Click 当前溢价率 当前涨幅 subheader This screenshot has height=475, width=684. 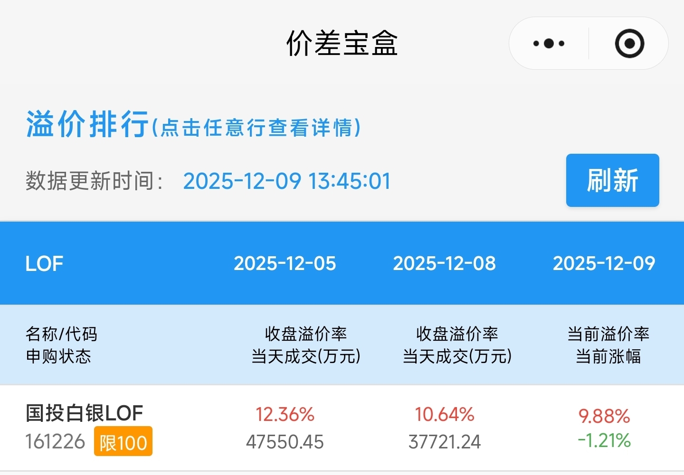click(608, 345)
